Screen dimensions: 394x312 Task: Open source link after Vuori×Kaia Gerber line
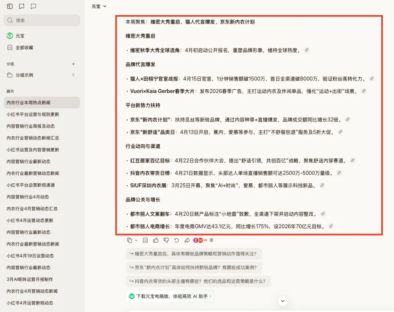[364, 91]
